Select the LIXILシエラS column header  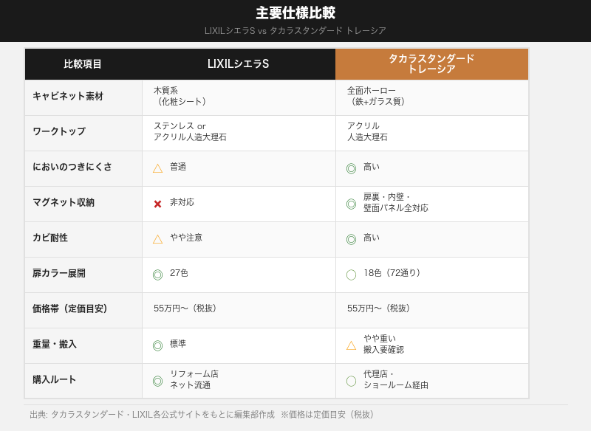[x=238, y=64]
